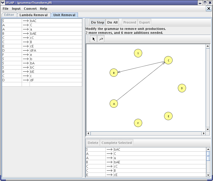This screenshot has width=213, height=181.
Task: Open the File menu
Action: click(6, 8)
